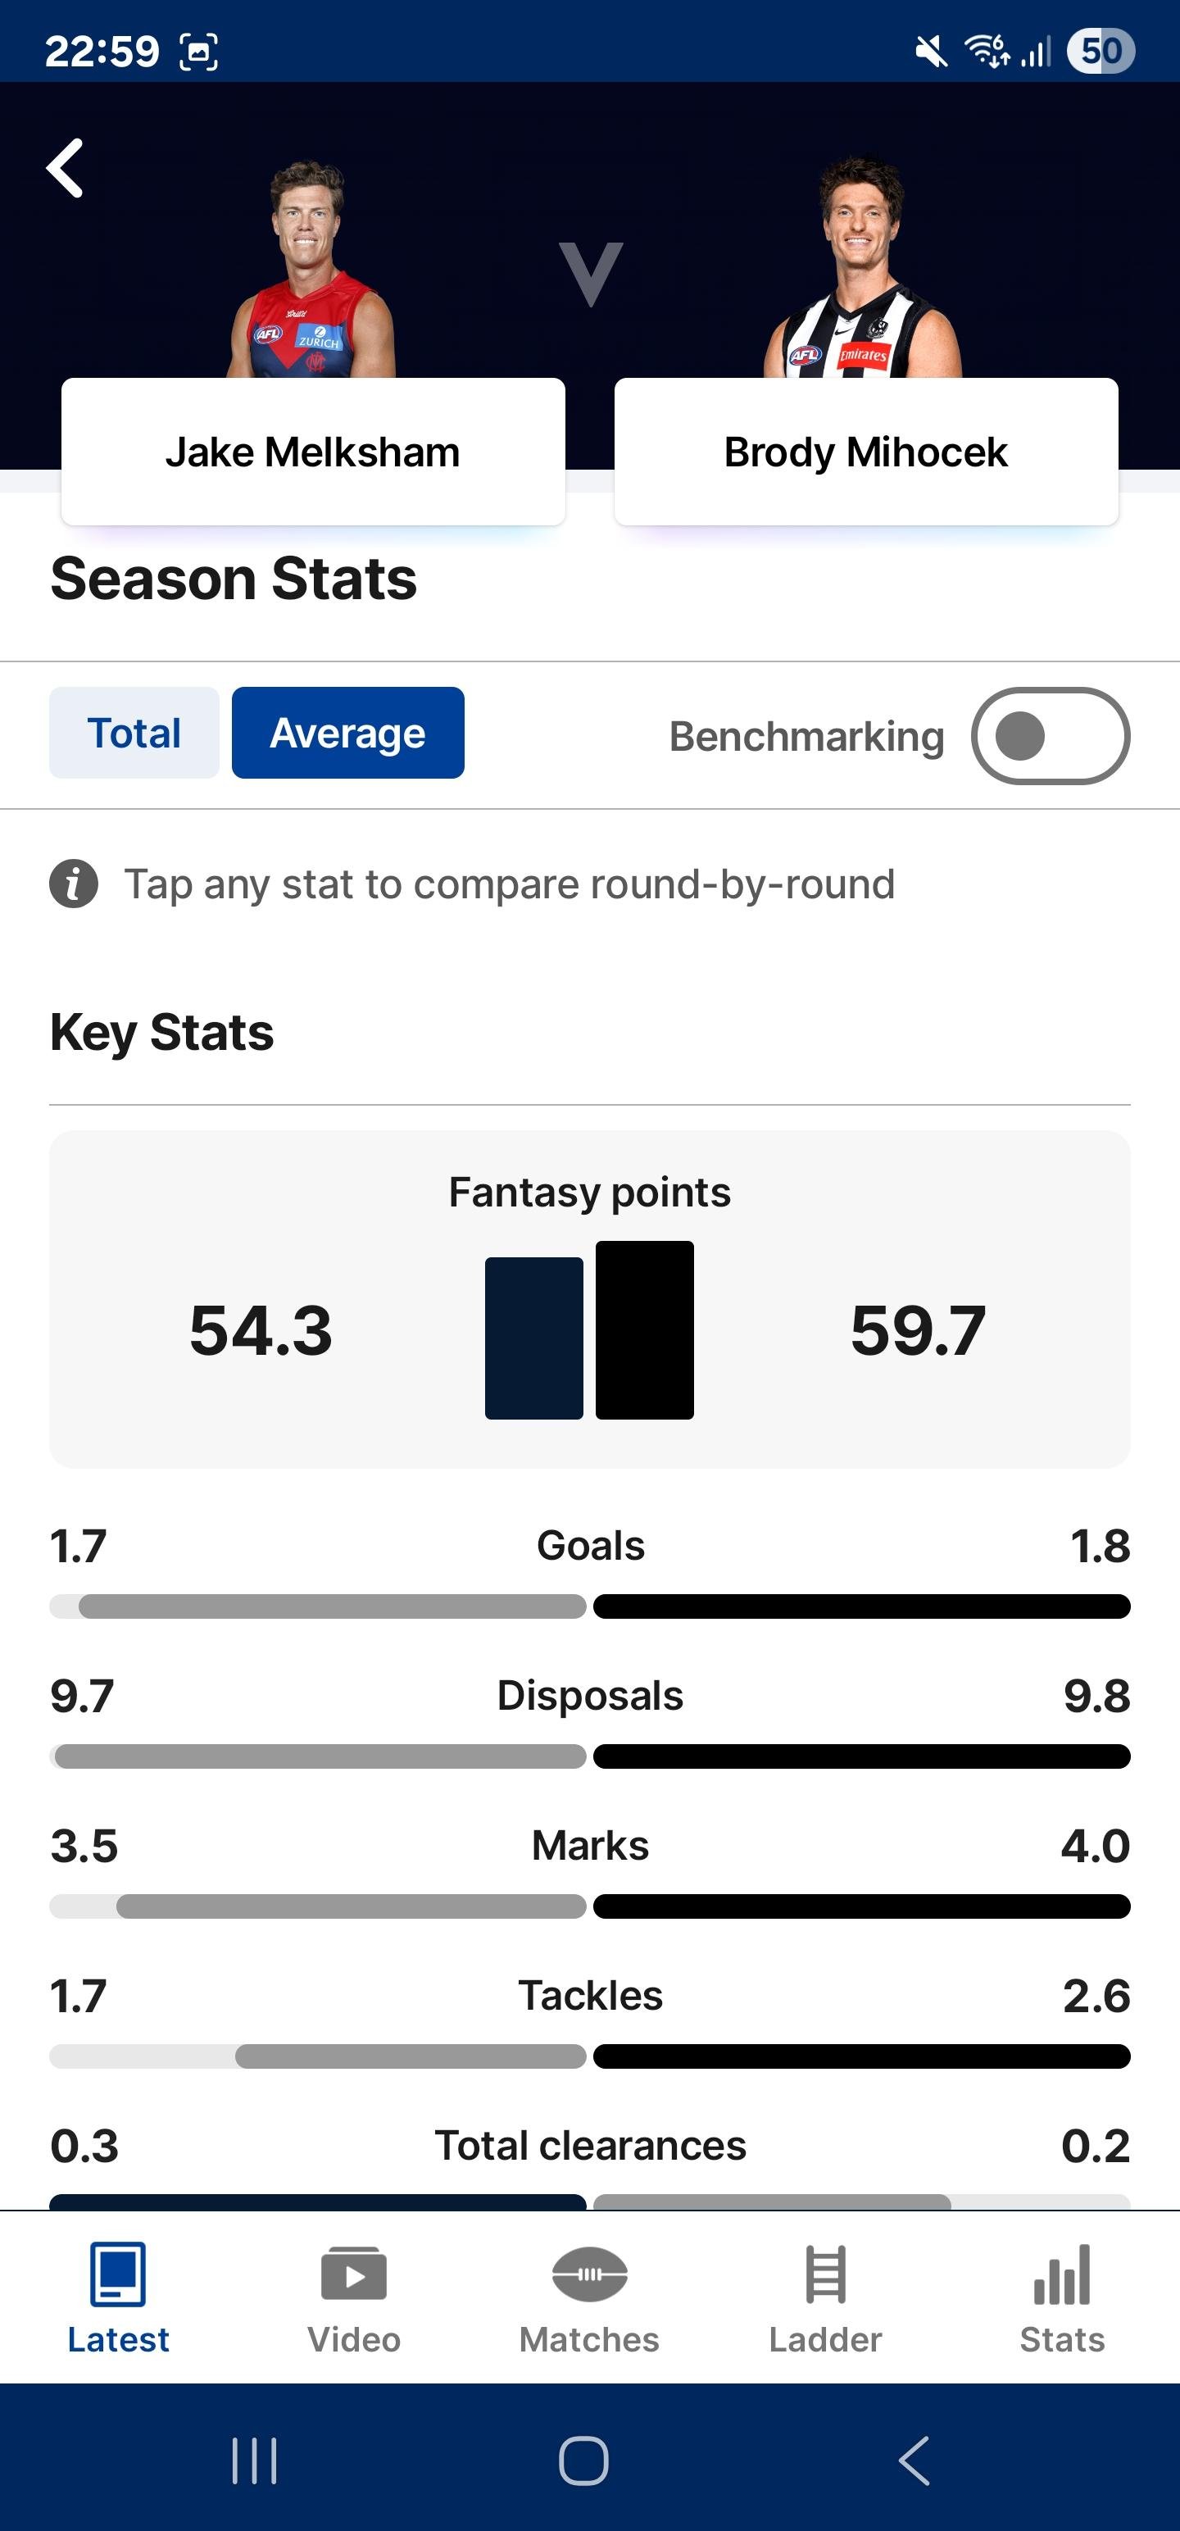The height and width of the screenshot is (2531, 1180).
Task: Tap the info icon beside compare hint
Action: coord(74,884)
